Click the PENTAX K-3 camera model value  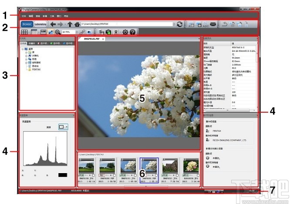pos(238,47)
